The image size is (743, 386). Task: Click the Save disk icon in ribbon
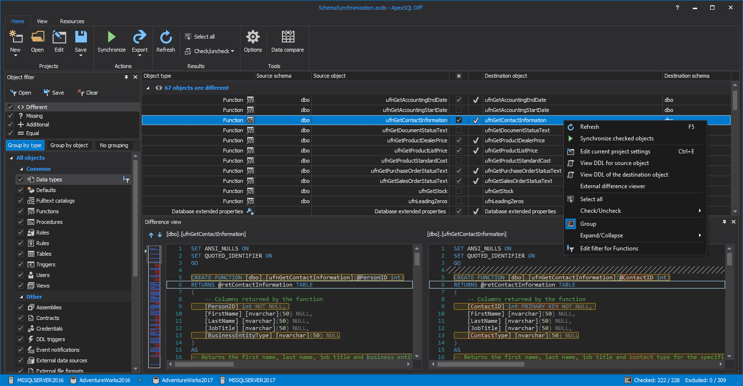tap(81, 37)
